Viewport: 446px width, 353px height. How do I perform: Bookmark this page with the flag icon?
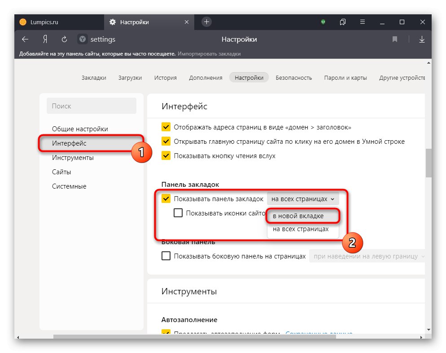click(394, 39)
